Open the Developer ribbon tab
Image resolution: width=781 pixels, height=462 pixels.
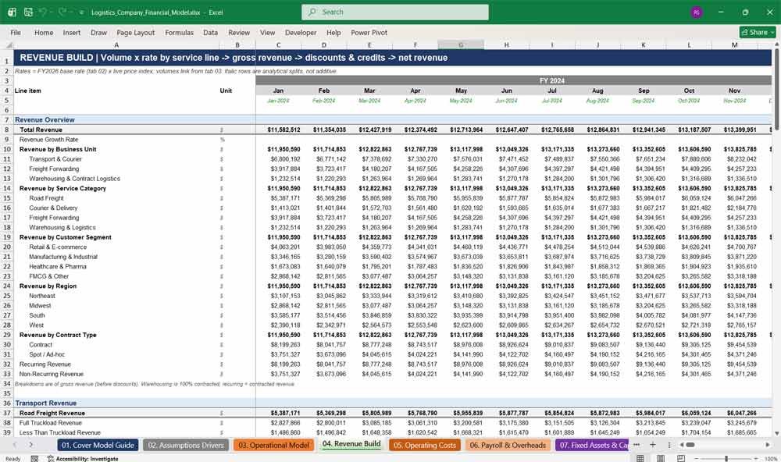click(301, 32)
